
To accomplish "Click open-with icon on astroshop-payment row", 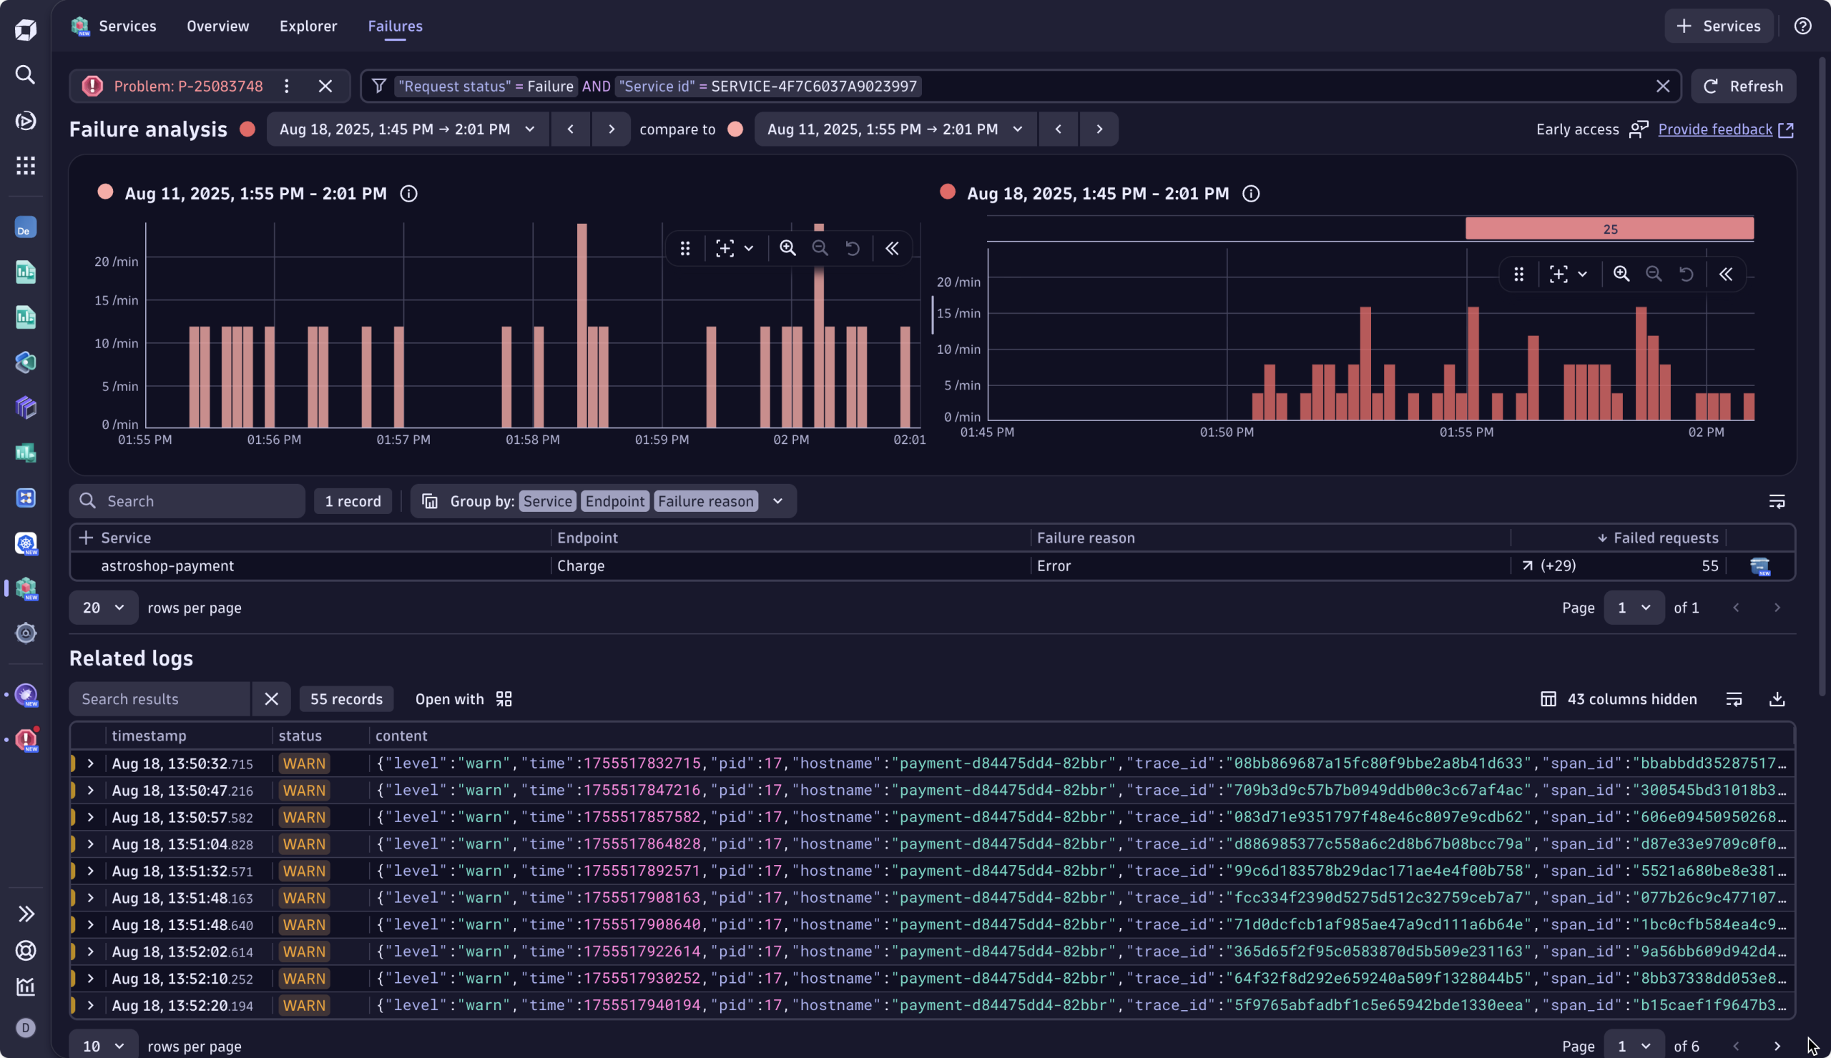I will [x=1759, y=566].
